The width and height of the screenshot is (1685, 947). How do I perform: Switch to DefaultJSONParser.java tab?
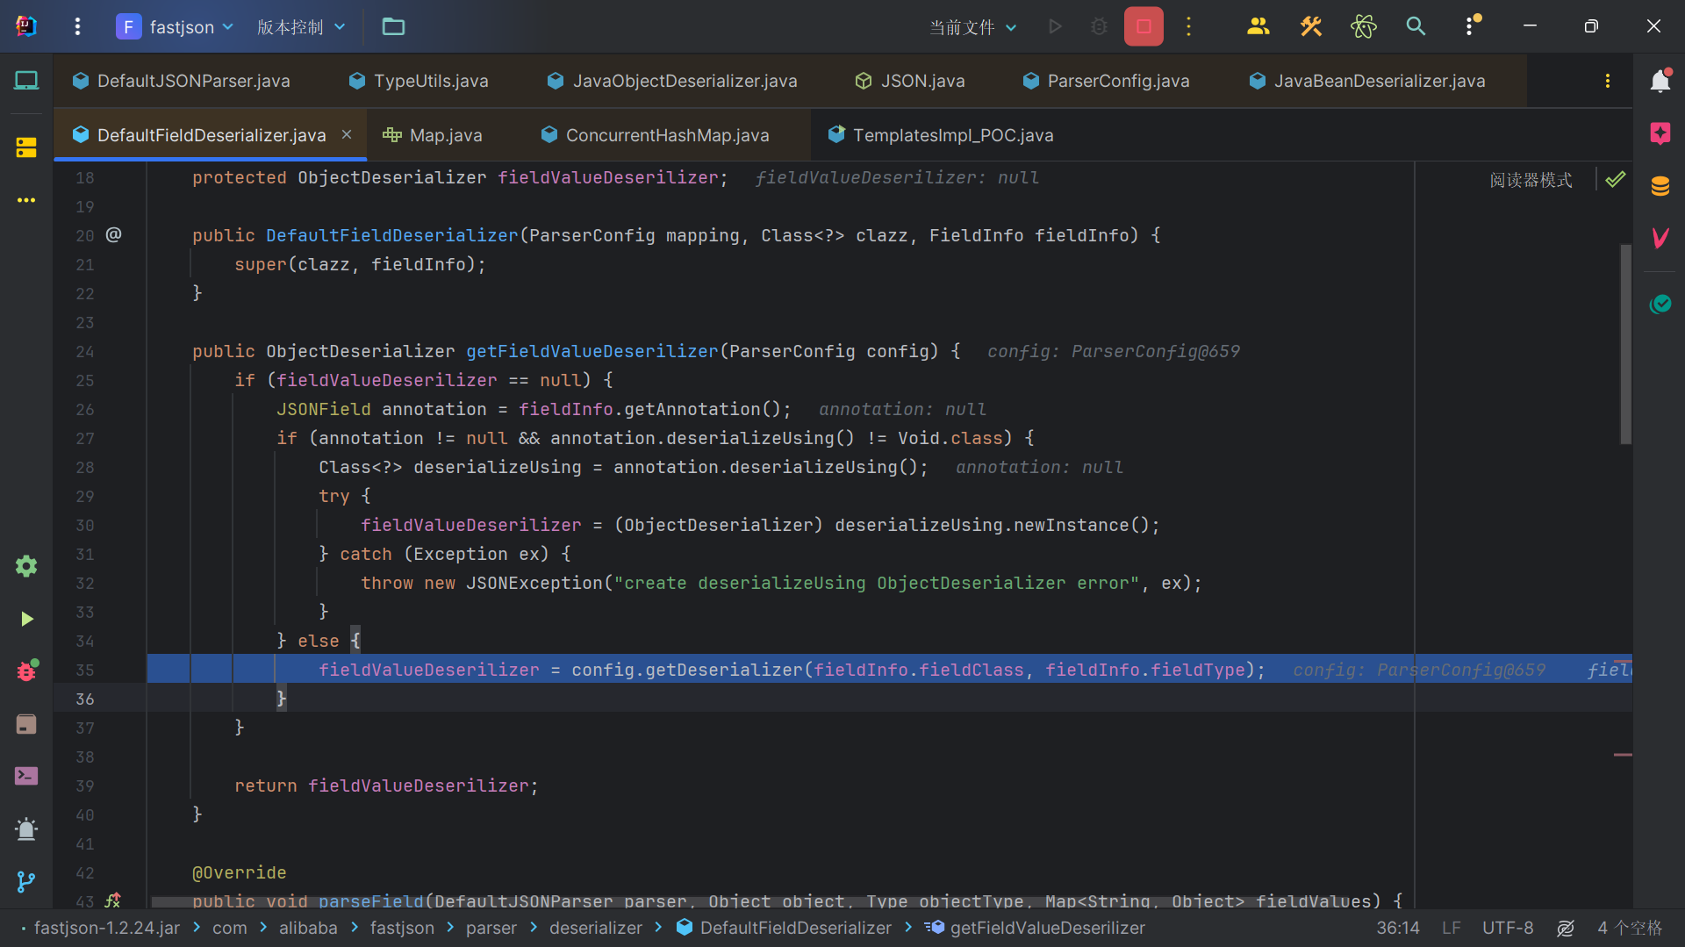[x=182, y=81]
